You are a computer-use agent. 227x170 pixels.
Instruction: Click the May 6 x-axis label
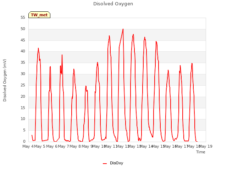click(51, 146)
